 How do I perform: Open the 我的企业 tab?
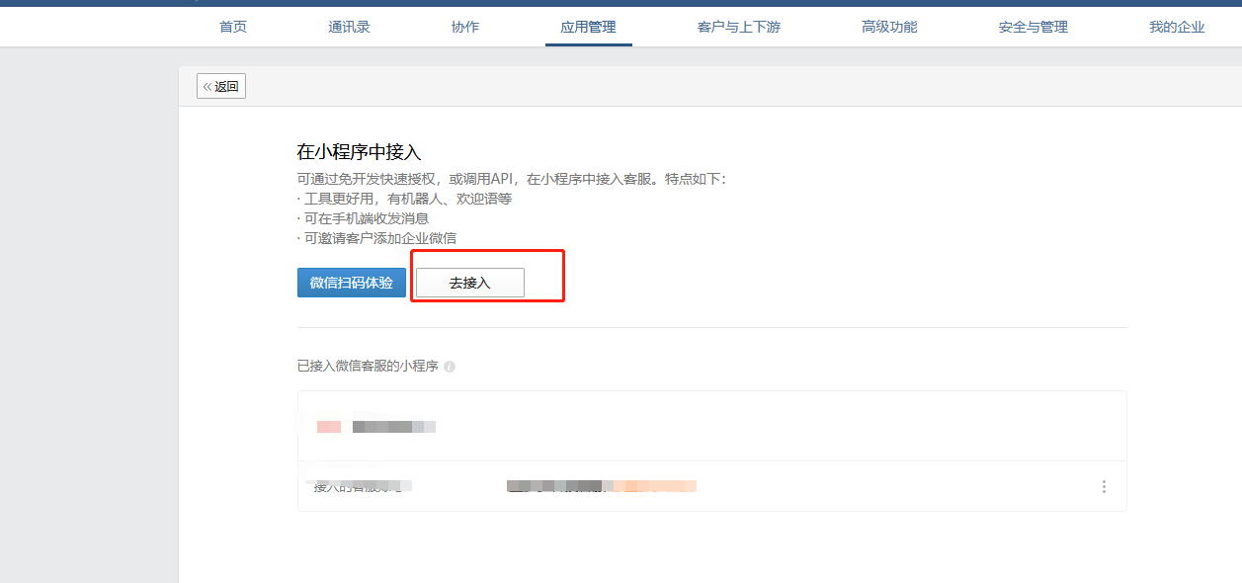tap(1176, 27)
